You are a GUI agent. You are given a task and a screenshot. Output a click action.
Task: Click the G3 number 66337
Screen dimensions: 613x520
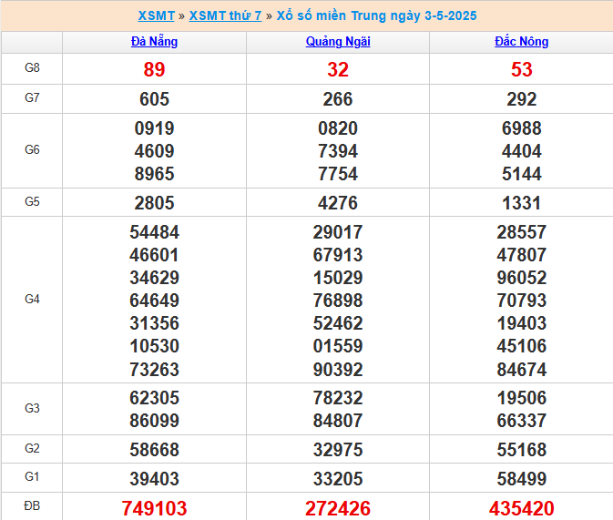522,421
